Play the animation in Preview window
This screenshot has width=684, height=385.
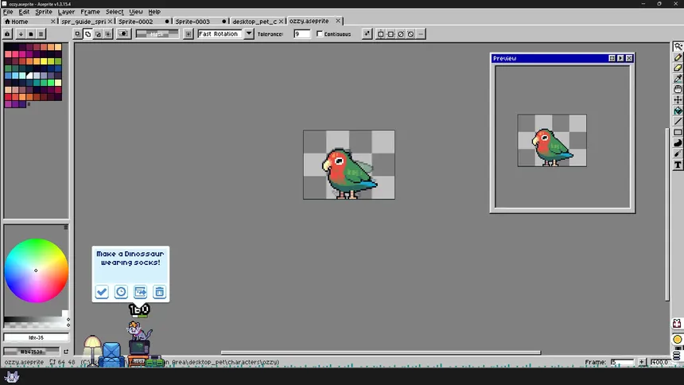tap(620, 58)
